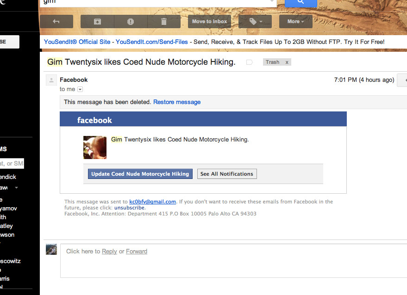Click the Facebook sender name
The width and height of the screenshot is (407, 295).
[x=74, y=80]
